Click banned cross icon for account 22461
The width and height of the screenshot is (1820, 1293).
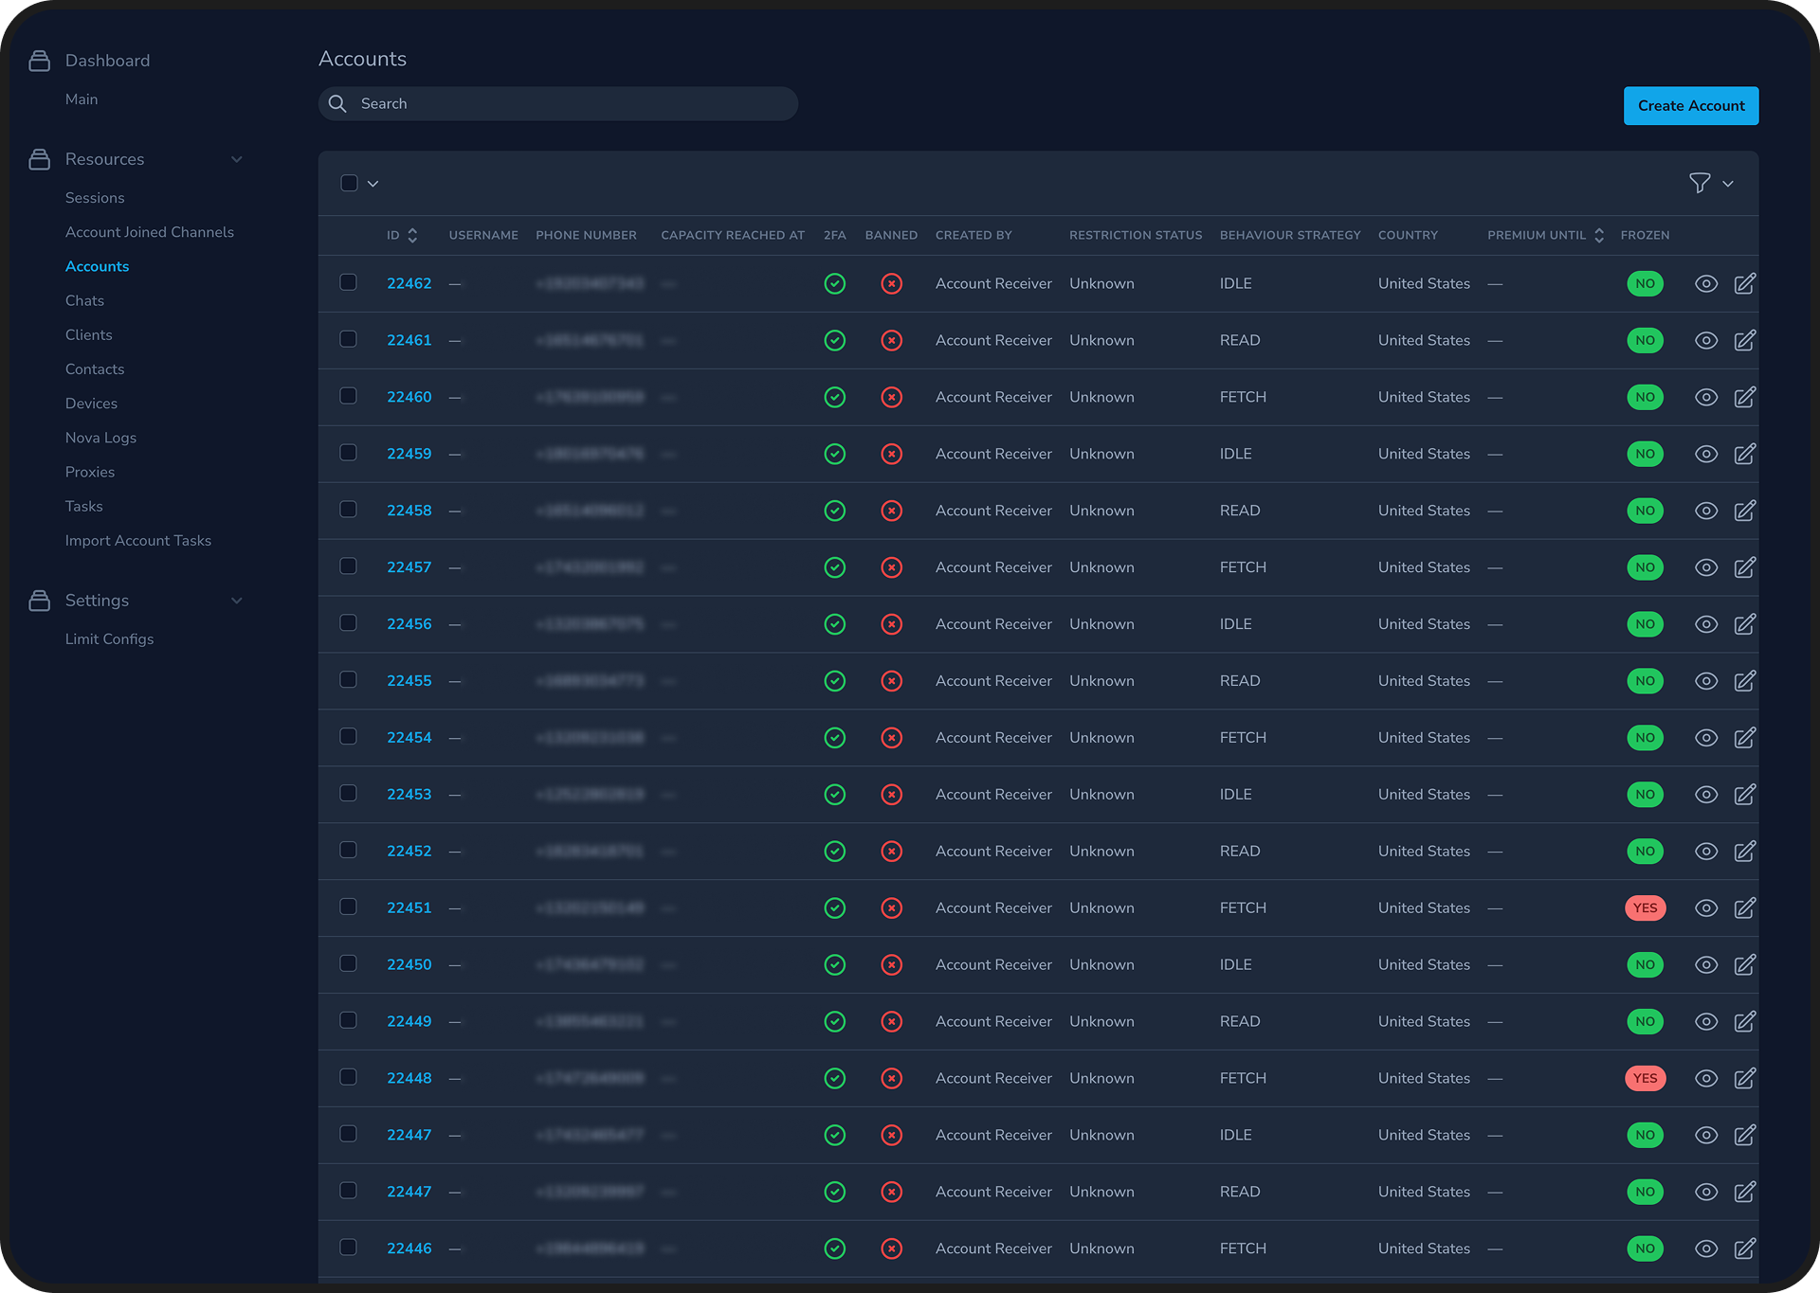pos(892,340)
